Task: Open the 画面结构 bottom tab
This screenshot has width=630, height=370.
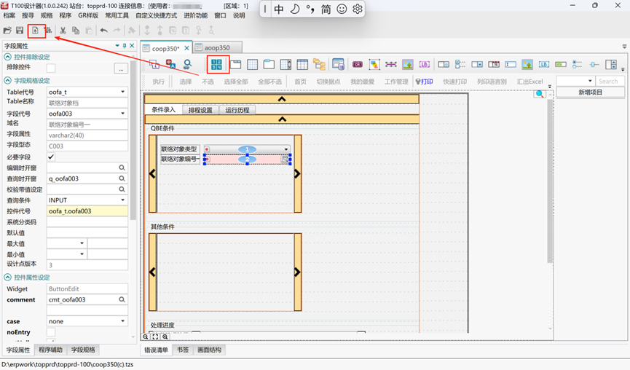Action: point(209,350)
